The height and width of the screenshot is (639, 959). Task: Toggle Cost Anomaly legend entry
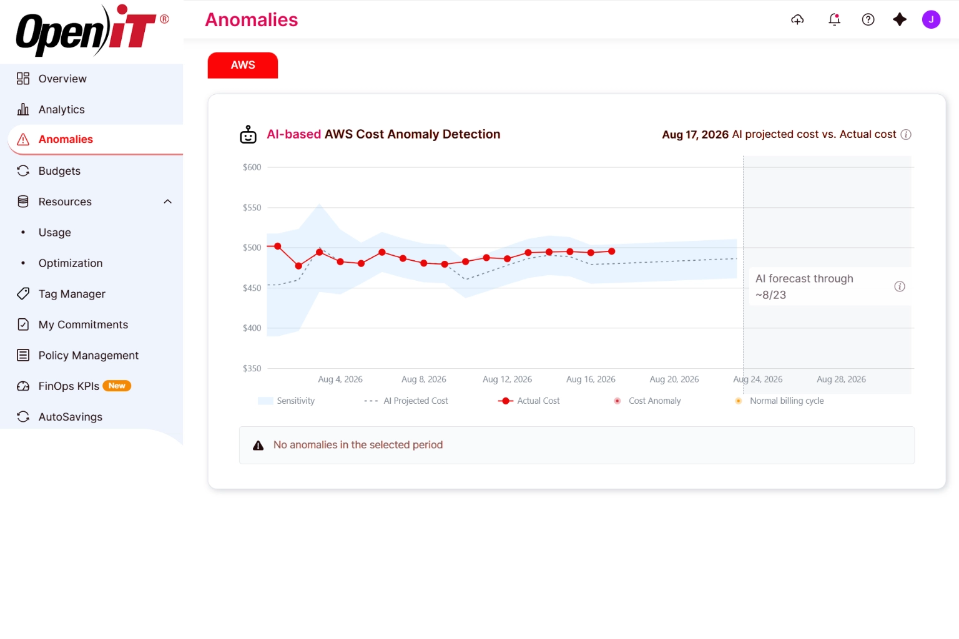647,401
